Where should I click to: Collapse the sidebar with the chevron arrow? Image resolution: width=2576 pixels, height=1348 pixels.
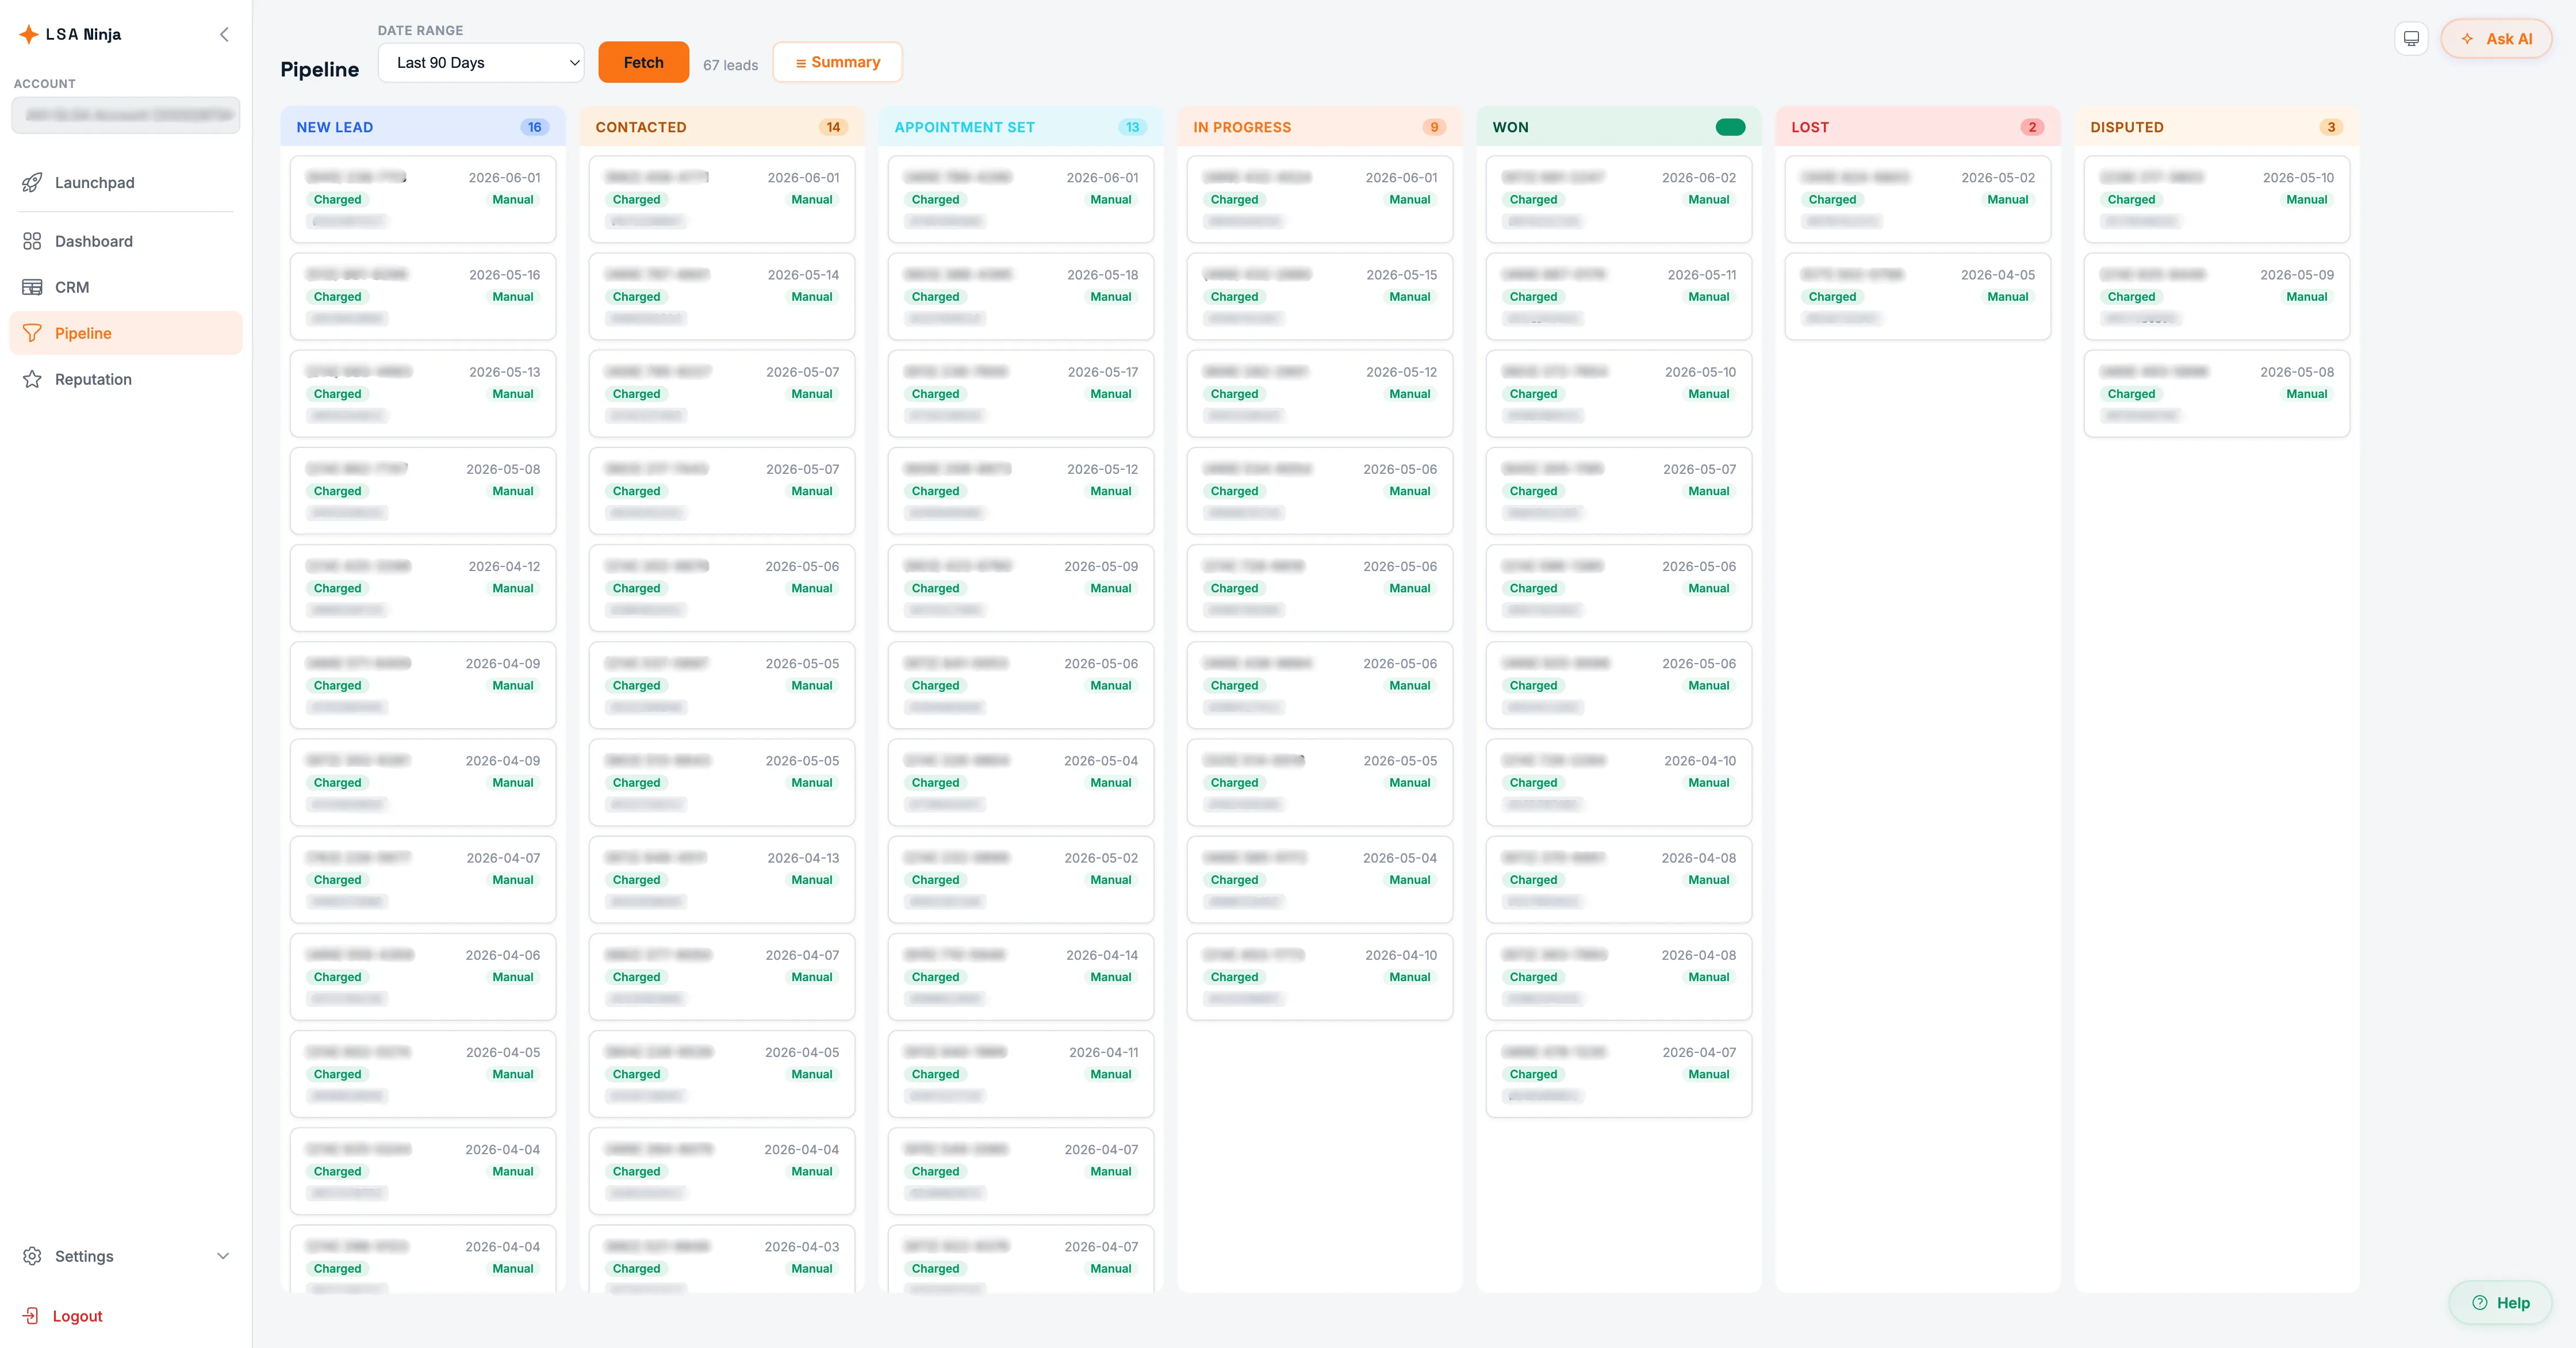pyautogui.click(x=224, y=34)
